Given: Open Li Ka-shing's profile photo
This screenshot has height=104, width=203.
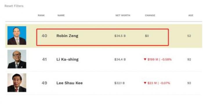Looking at the screenshot, I should point(17,59).
